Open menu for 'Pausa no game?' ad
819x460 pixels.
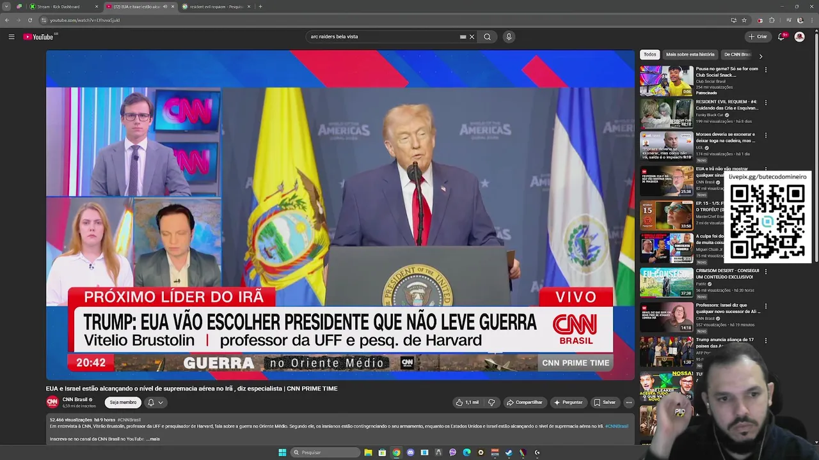pyautogui.click(x=766, y=70)
